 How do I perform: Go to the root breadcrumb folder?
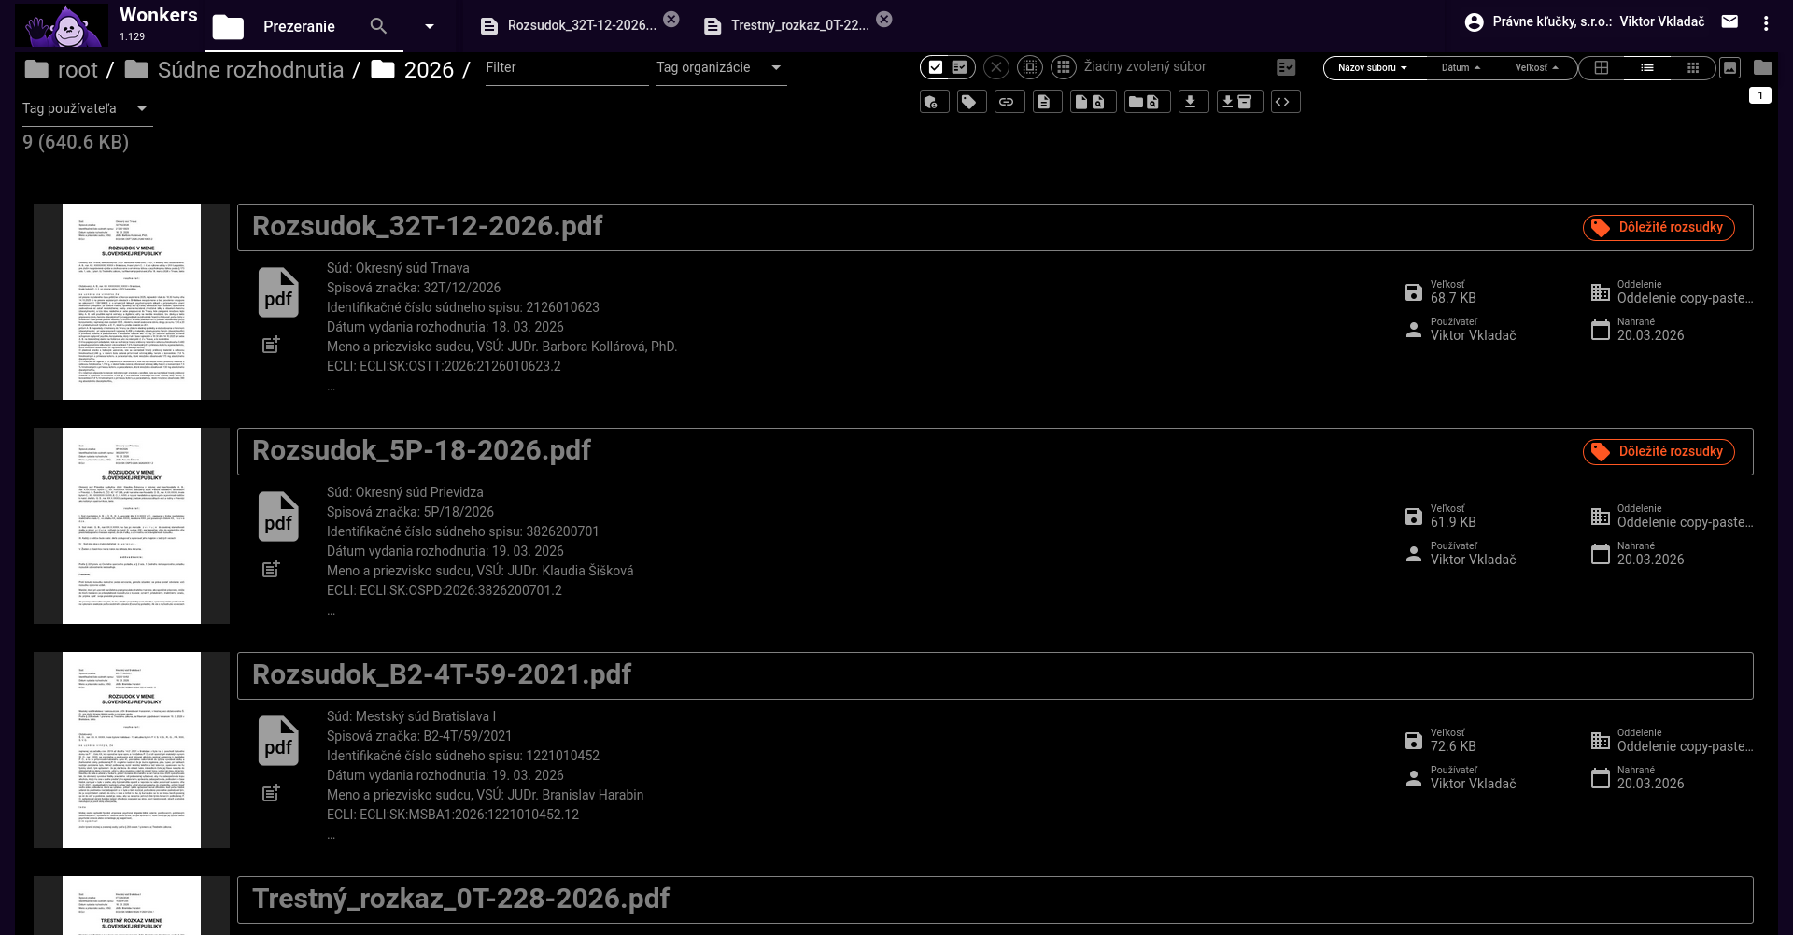(62, 70)
